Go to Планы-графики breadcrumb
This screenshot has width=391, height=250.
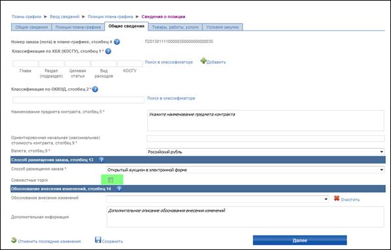(27, 17)
